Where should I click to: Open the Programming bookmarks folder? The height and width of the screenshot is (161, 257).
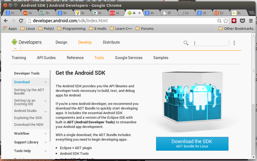(x=71, y=28)
